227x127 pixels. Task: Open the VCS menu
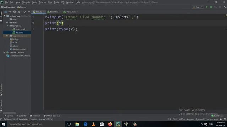pos(62,2)
